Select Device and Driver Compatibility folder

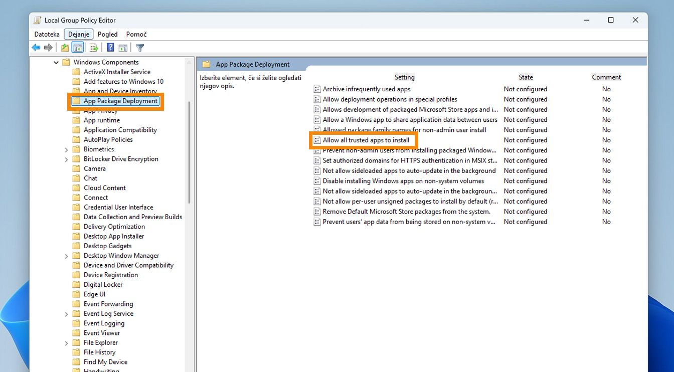[x=128, y=265]
